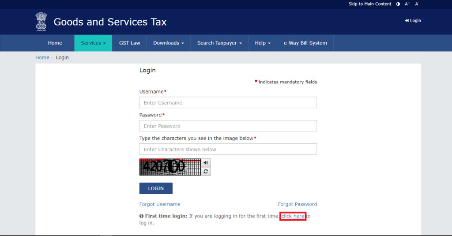452x236 pixels.
Task: Click the Login breadcrumb text
Action: coord(62,58)
